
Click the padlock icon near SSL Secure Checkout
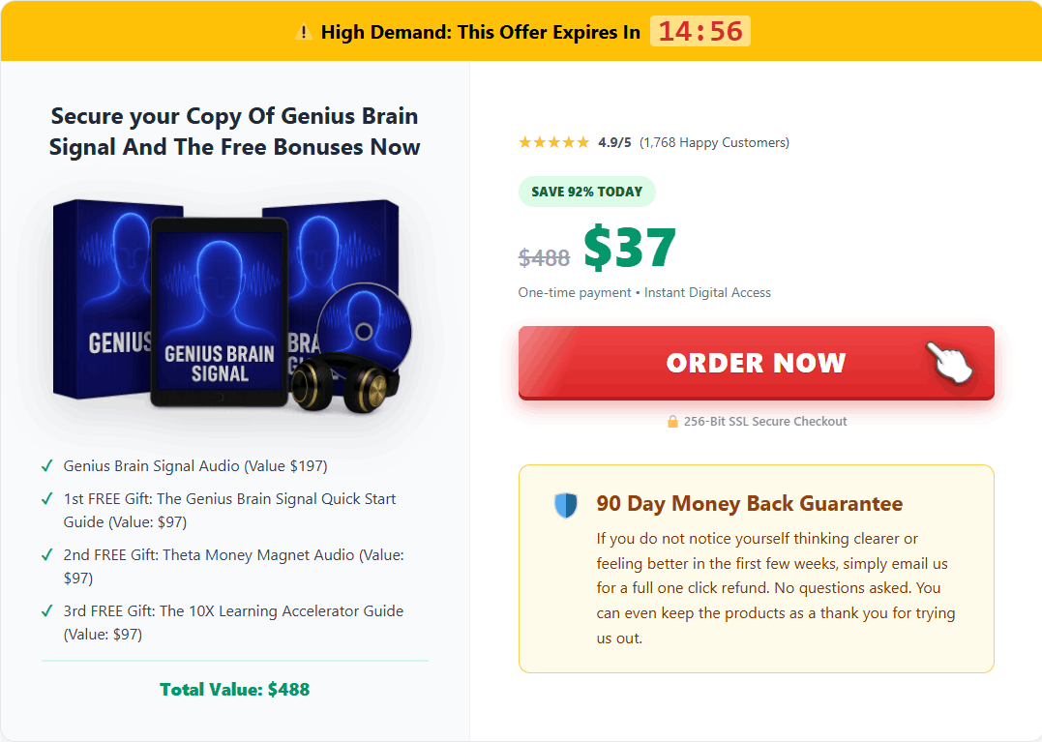click(671, 421)
